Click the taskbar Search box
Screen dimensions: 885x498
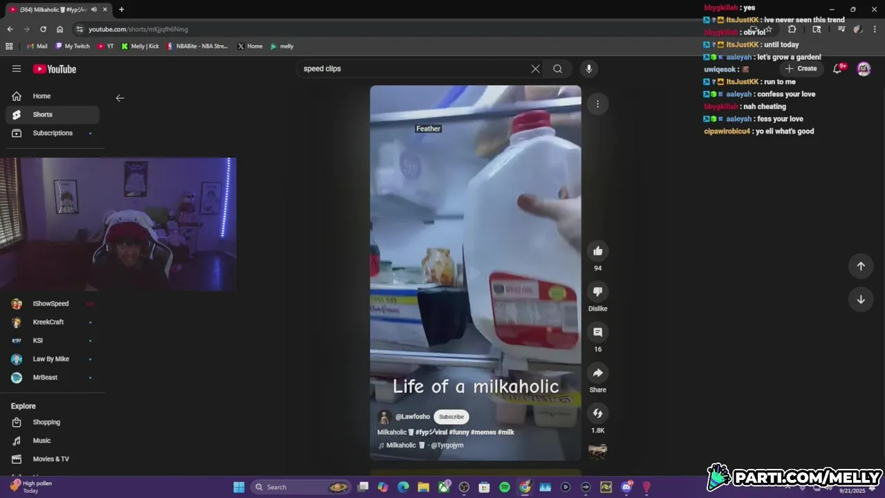pos(301,487)
